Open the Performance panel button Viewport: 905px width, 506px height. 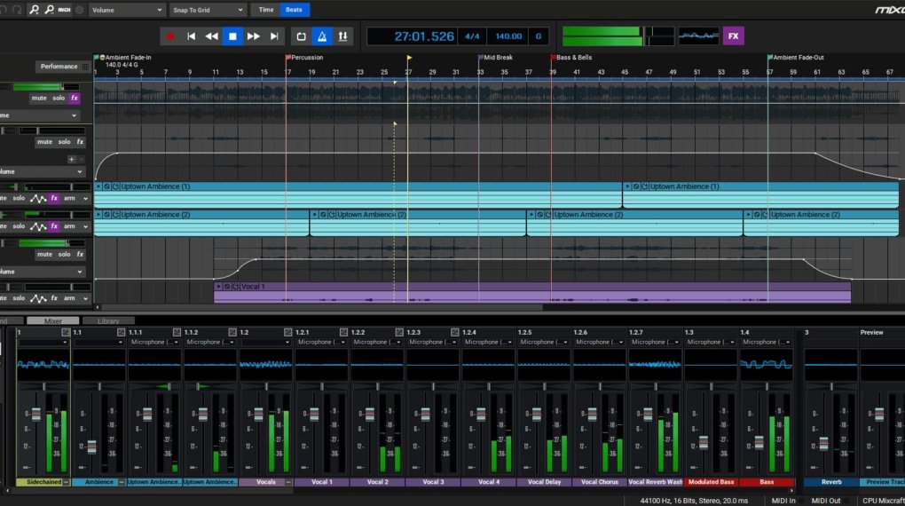[62, 67]
